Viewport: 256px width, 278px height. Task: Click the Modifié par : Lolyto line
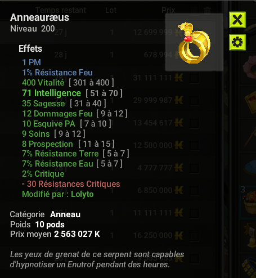tap(58, 194)
